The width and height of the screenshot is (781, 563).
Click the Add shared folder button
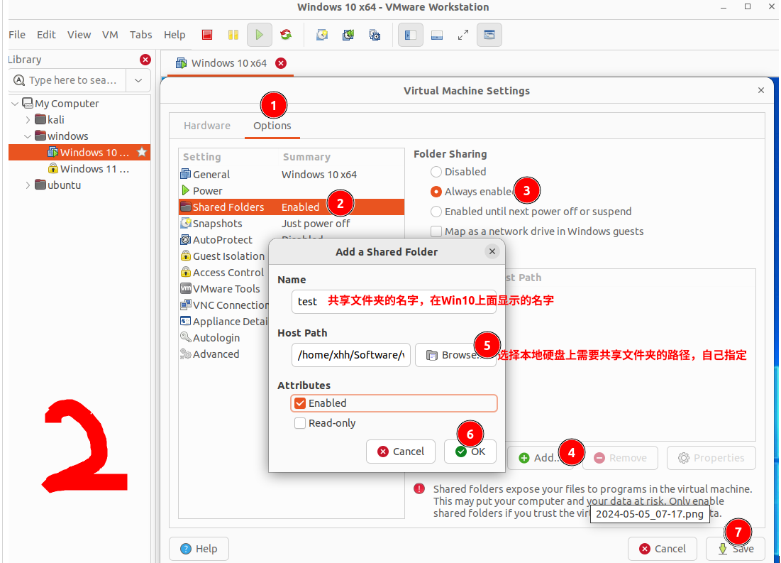tap(540, 458)
